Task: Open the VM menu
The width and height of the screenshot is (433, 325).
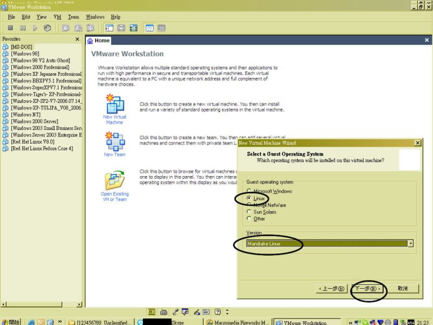Action: 57,17
